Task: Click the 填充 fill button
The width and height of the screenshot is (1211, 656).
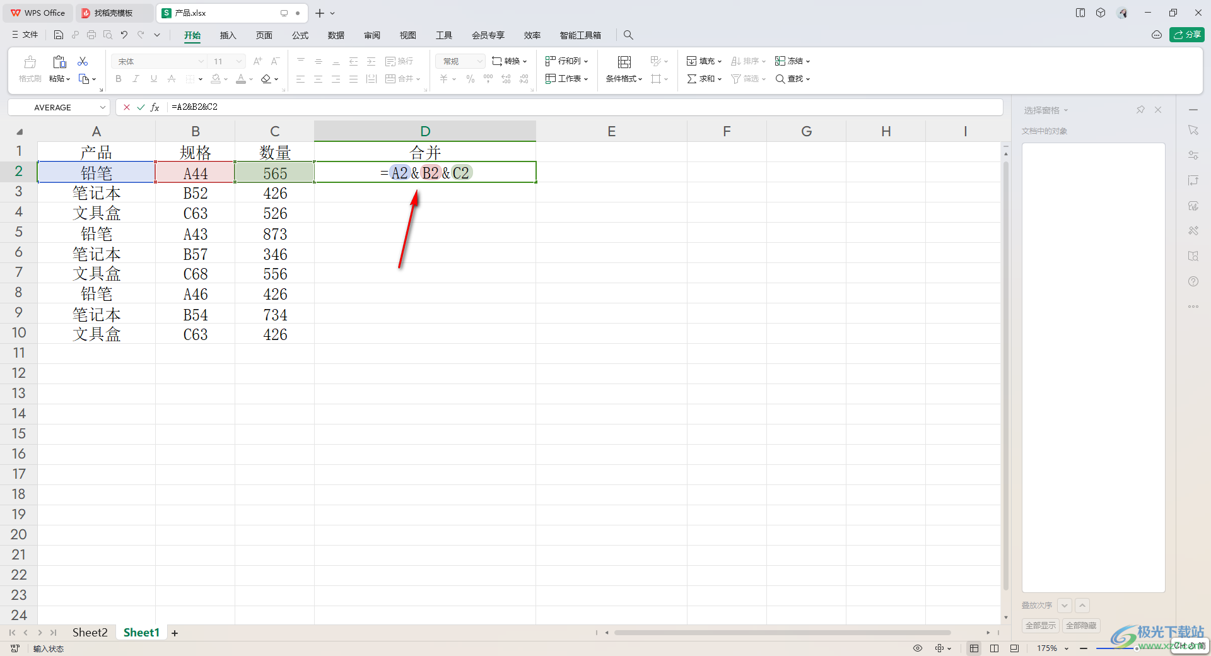Action: coord(705,61)
